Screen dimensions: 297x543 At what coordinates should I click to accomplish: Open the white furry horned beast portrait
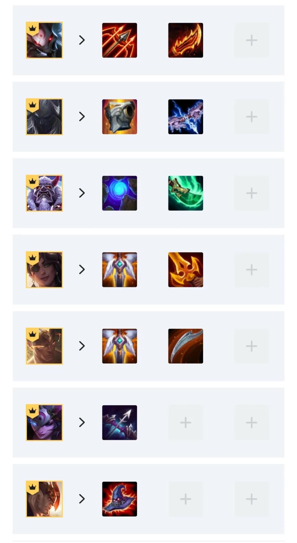(x=44, y=193)
